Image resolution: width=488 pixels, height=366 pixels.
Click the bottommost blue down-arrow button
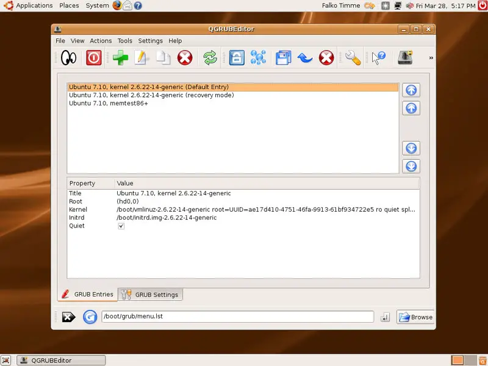click(411, 166)
